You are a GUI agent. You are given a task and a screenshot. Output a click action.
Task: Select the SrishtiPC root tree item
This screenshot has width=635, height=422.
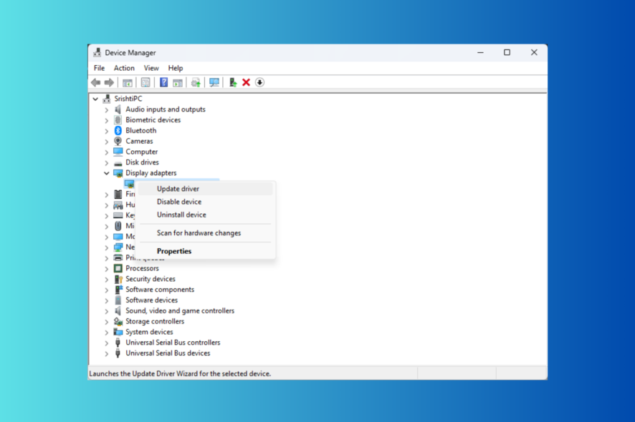(129, 98)
